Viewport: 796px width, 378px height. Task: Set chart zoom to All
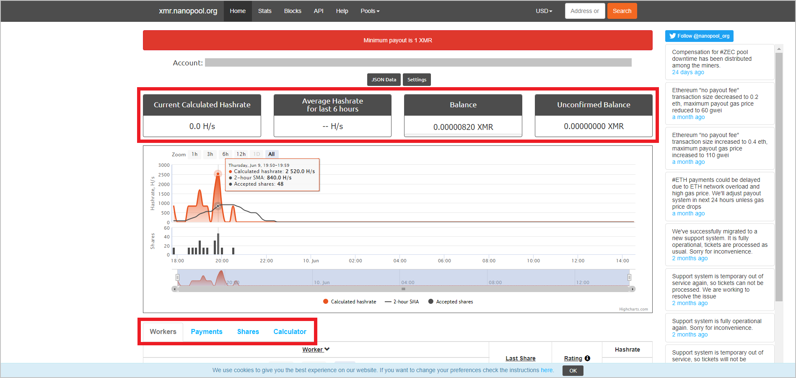click(272, 154)
